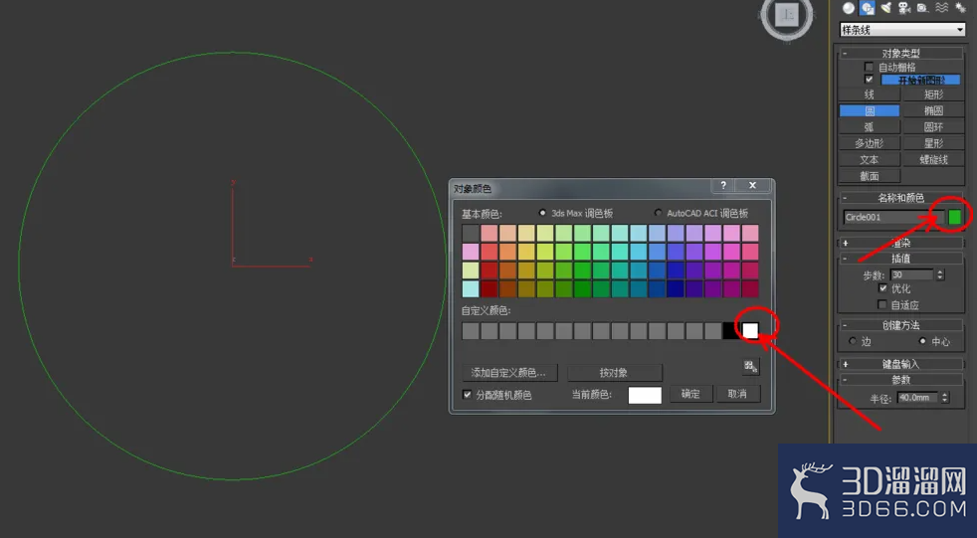The image size is (977, 538).
Task: Select the 中心 creation method radio
Action: (x=923, y=341)
